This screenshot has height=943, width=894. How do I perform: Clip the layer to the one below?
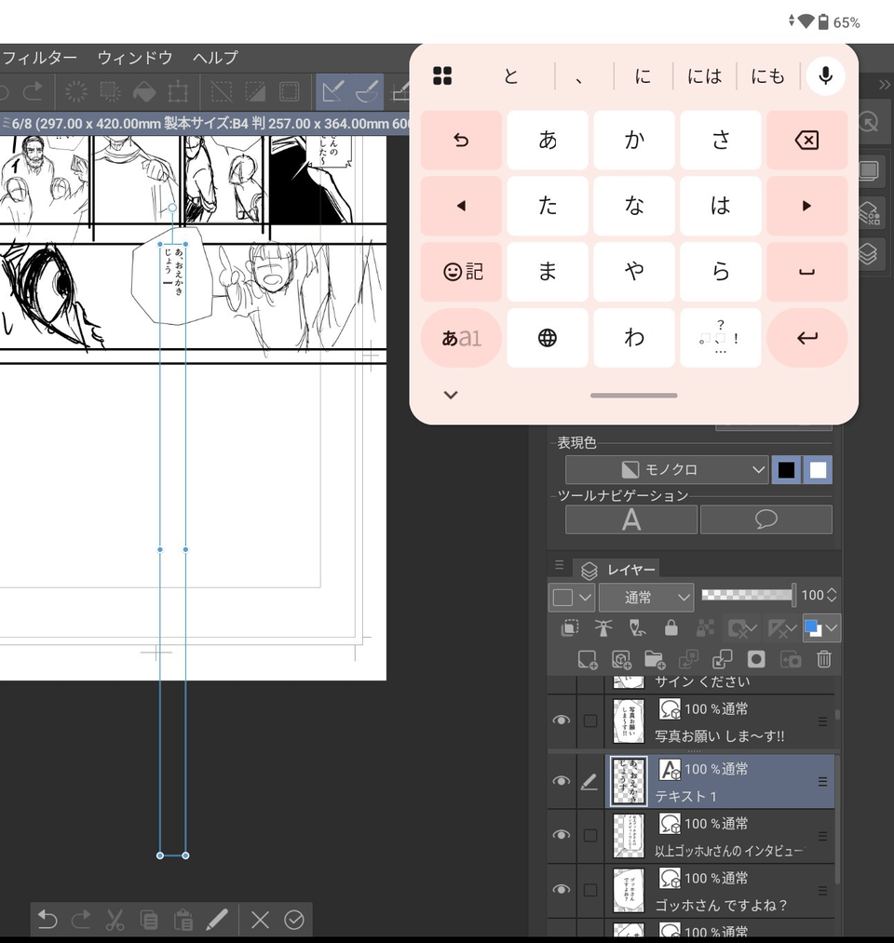tap(570, 628)
